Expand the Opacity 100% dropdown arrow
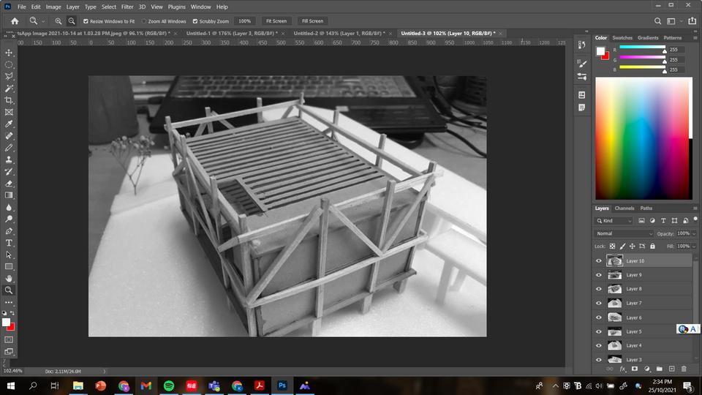The image size is (702, 395). coord(694,233)
